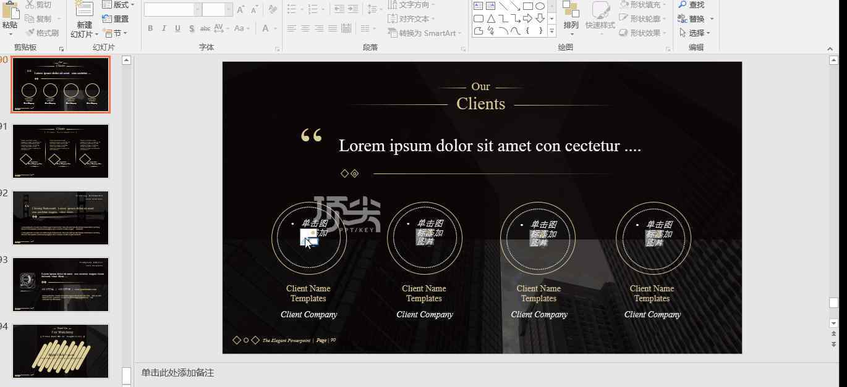Click the notes area '单击此处添加备注'
This screenshot has width=847, height=387.
click(177, 373)
